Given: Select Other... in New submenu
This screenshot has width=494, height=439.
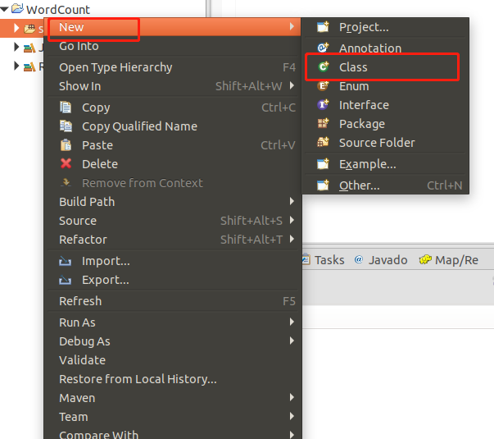Looking at the screenshot, I should [385, 185].
